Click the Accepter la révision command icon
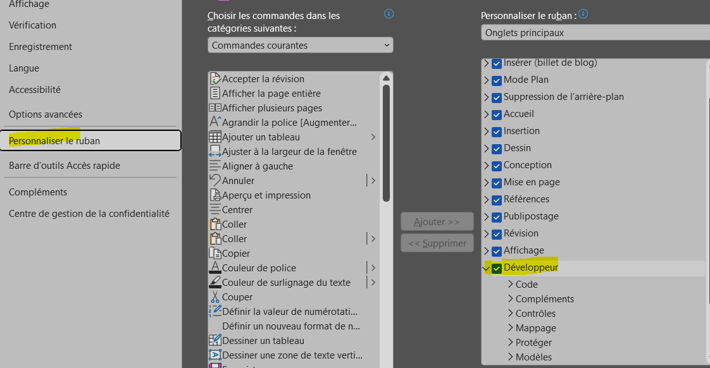710x368 pixels. [x=215, y=79]
